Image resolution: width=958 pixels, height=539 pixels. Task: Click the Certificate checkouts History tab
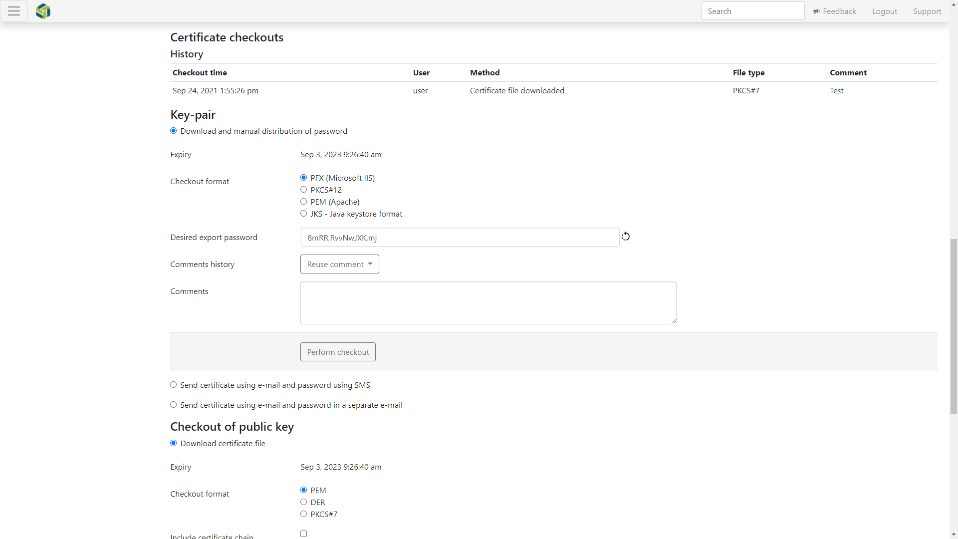point(187,53)
